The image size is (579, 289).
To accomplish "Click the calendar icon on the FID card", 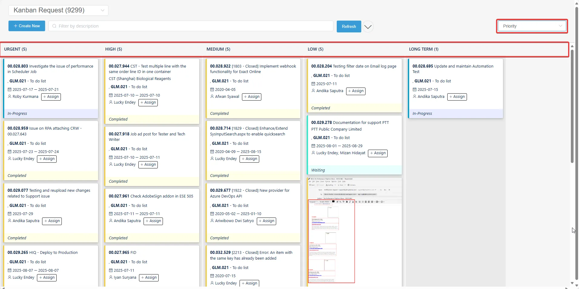I will click(111, 270).
